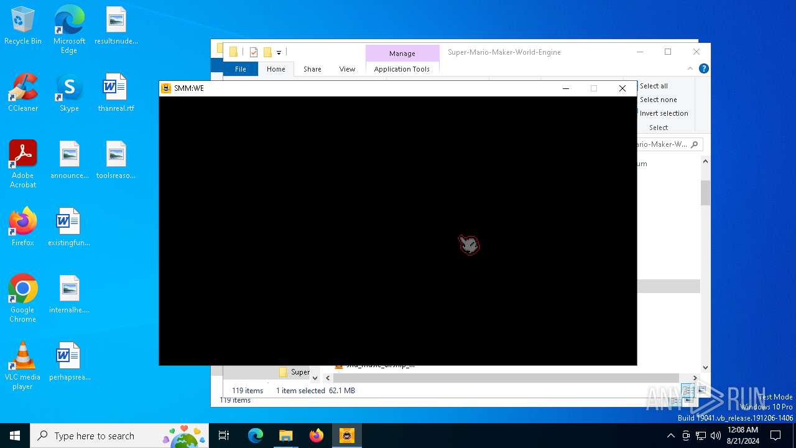Image resolution: width=796 pixels, height=448 pixels.
Task: Select the internalhe image file on desktop
Action: pos(69,295)
